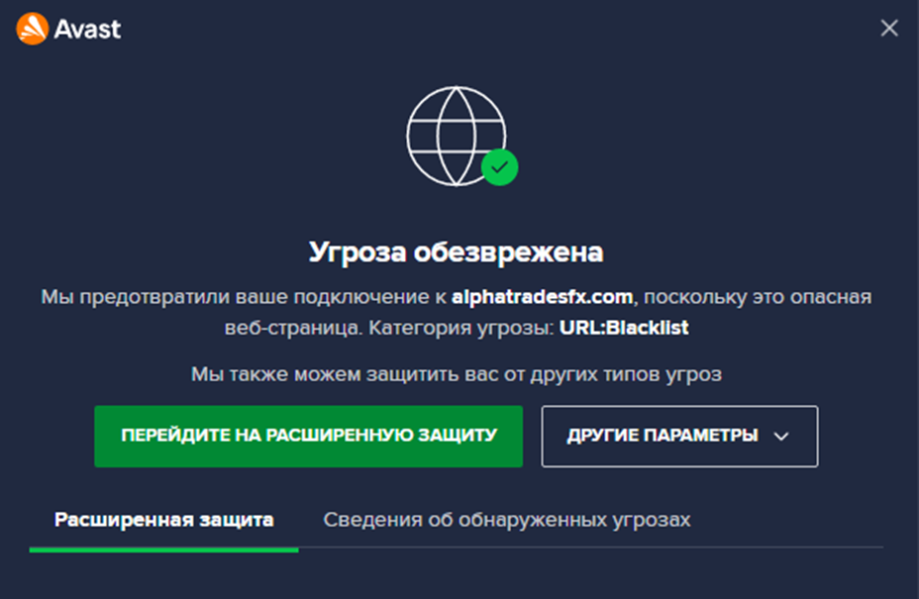Click the Угроза обезврежена heading
The image size is (919, 599).
[x=456, y=252]
